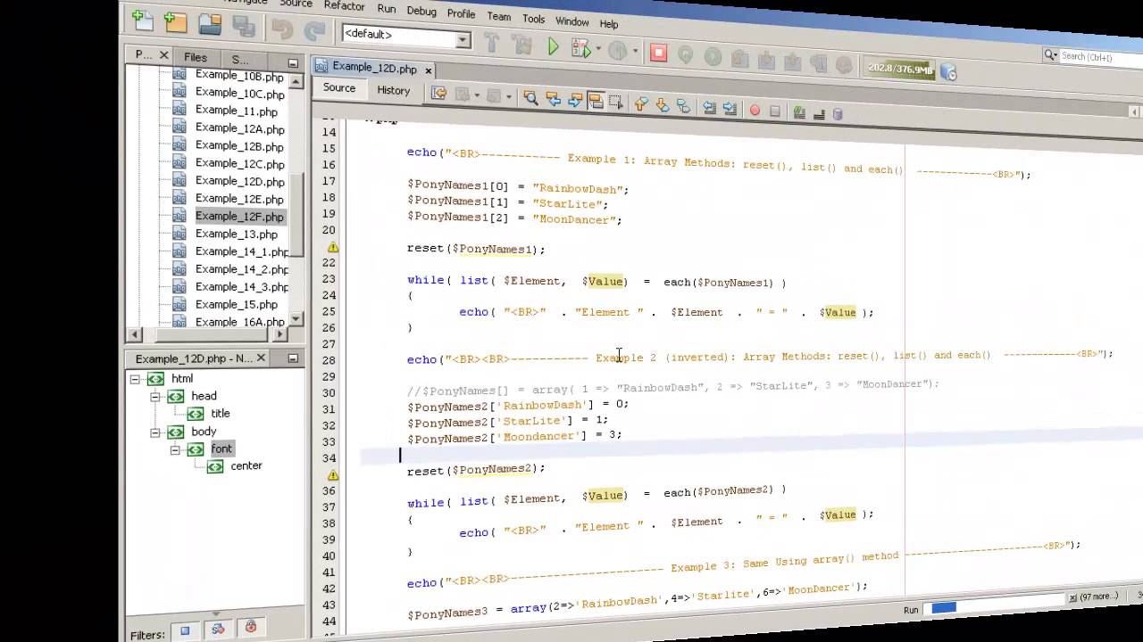Open the Tools menu
This screenshot has height=642, width=1143.
[533, 19]
